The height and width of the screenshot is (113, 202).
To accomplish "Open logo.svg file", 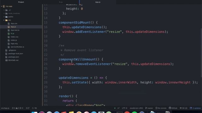I will click(14, 44).
